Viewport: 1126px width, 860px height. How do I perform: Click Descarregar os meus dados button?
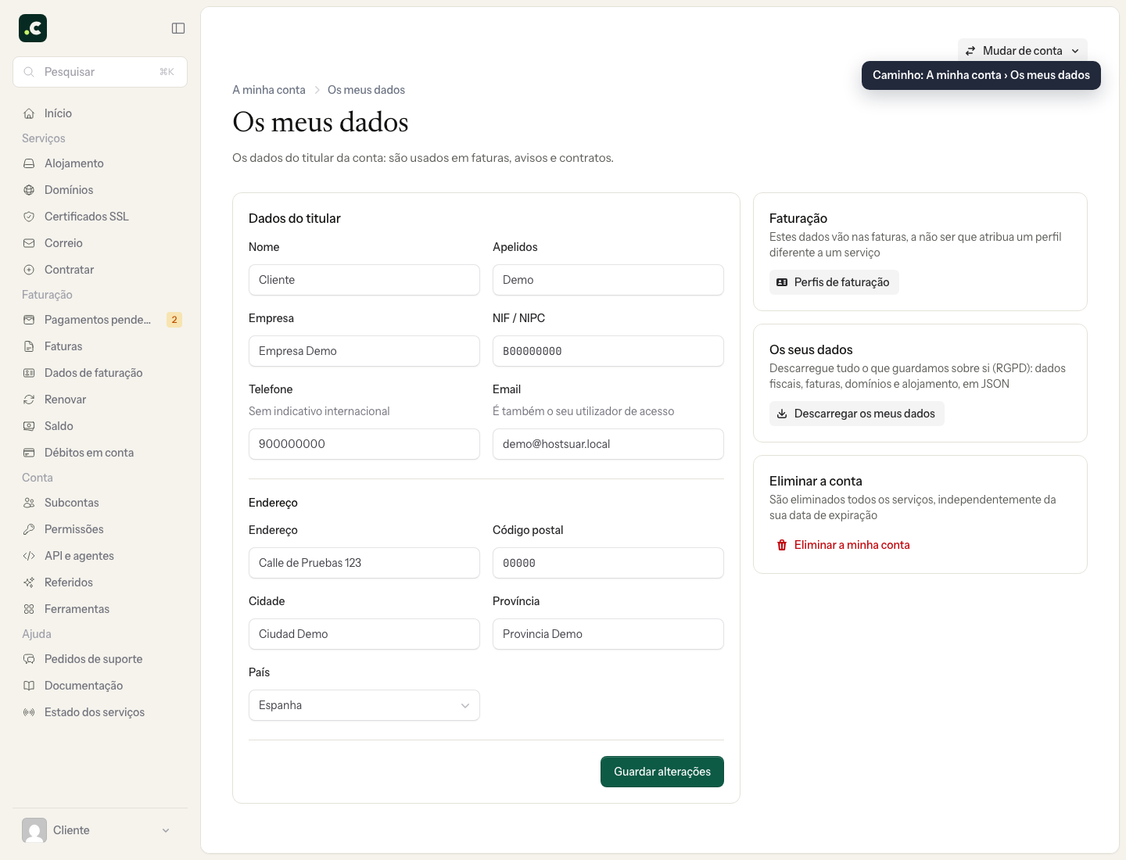click(x=856, y=414)
